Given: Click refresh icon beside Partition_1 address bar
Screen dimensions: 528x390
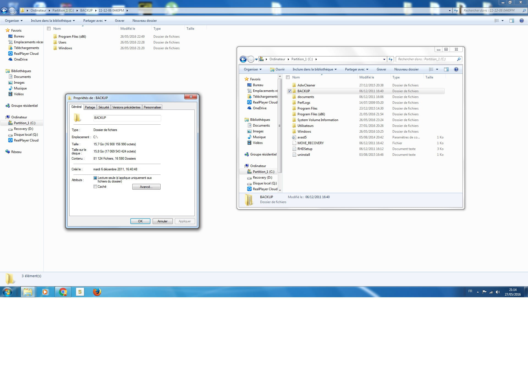Looking at the screenshot, I should point(391,59).
